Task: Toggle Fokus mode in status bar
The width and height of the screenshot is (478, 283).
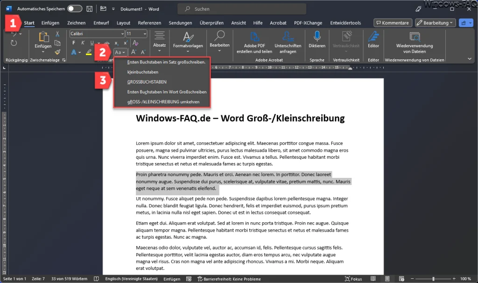Action: point(353,279)
